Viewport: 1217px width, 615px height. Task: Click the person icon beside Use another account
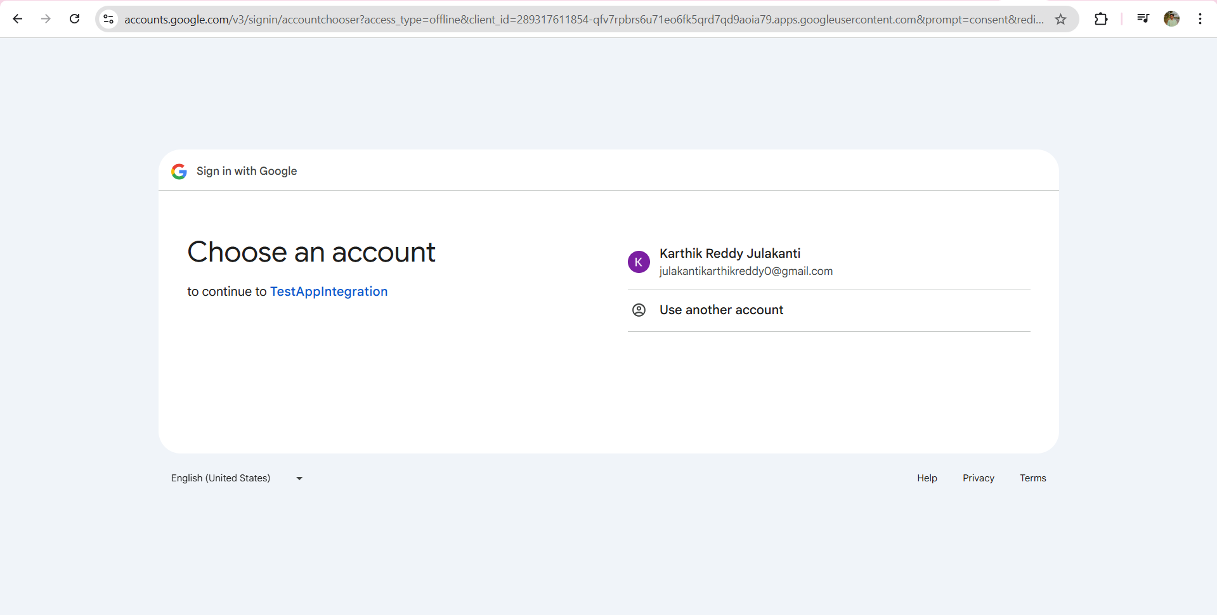click(639, 310)
